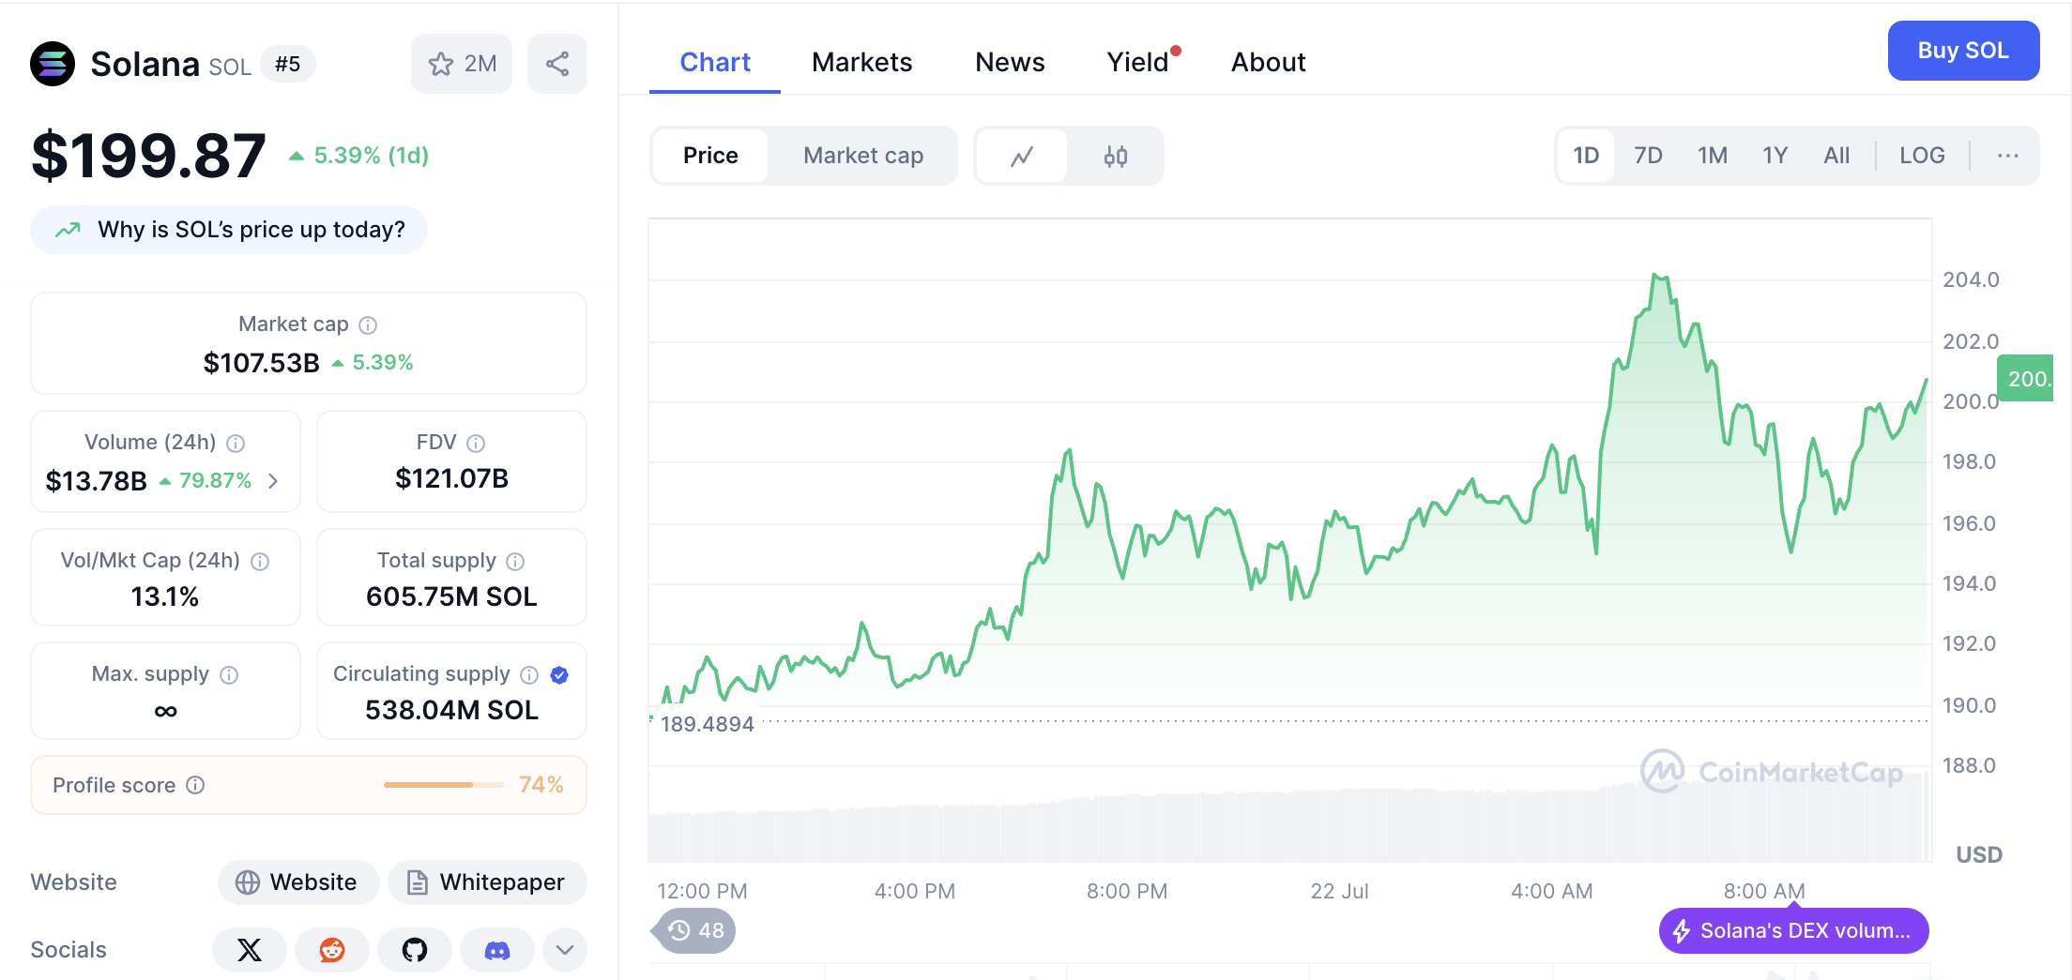This screenshot has width=2072, height=980.
Task: Click the Vol/Mkt Cap info icon
Action: [260, 562]
